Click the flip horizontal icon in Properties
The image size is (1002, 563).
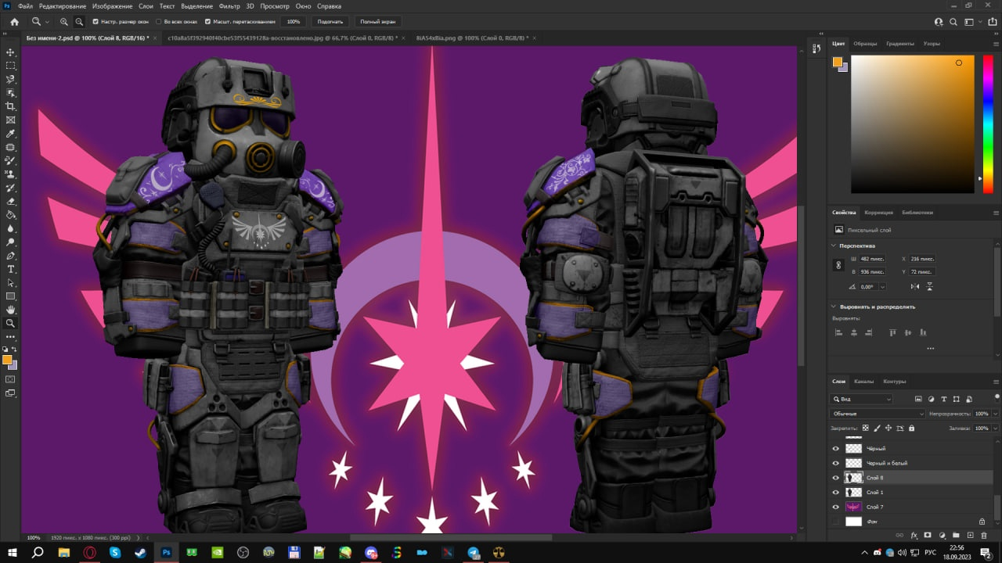pyautogui.click(x=915, y=287)
